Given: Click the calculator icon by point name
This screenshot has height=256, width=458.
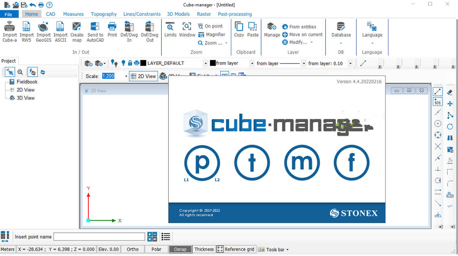Looking at the screenshot, I should coord(152,237).
